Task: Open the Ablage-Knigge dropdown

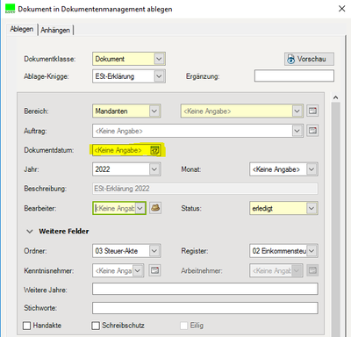Action: [159, 76]
